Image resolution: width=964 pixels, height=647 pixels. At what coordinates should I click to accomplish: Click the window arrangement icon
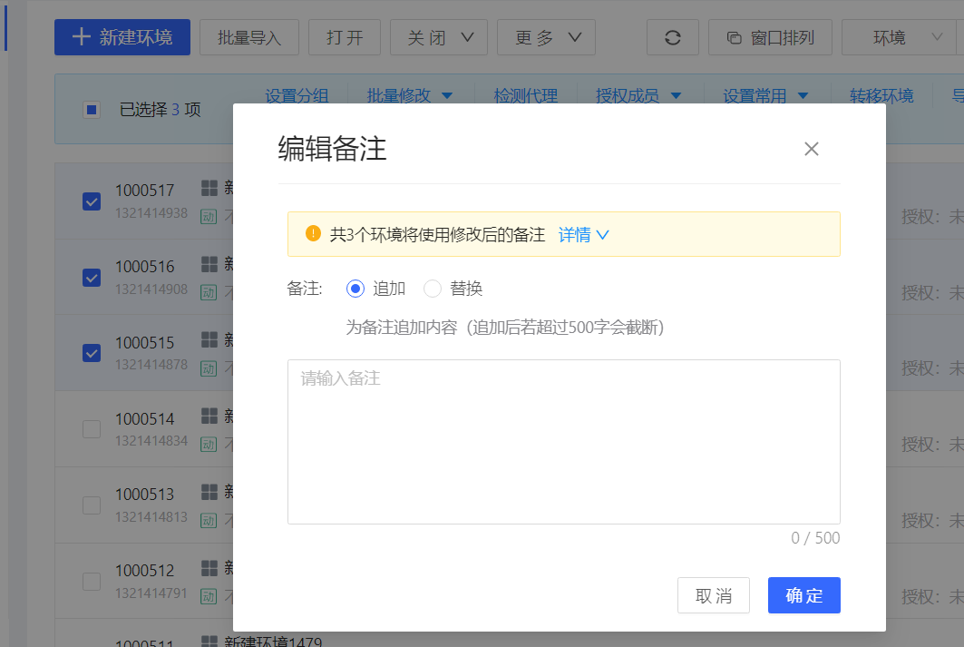click(735, 38)
